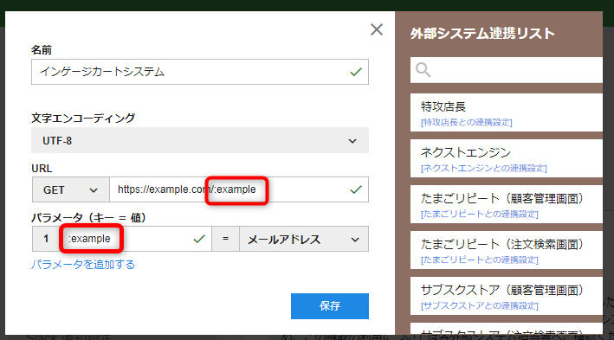Open the setup link under たまごリピート（顧客管理画面）
The image size is (614, 340).
point(479,214)
